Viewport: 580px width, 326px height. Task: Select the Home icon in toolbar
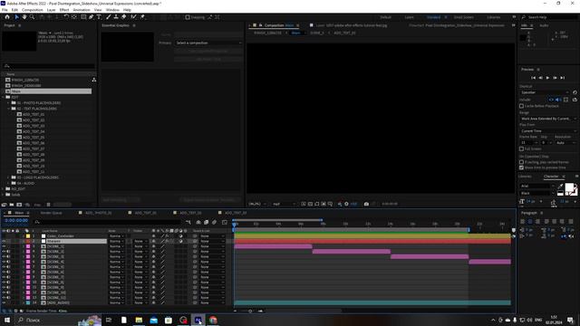tap(7, 17)
